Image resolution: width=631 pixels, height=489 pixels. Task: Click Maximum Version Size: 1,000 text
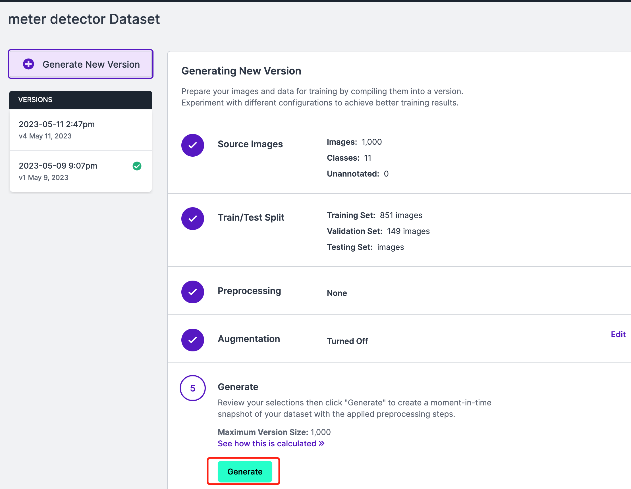click(x=274, y=432)
